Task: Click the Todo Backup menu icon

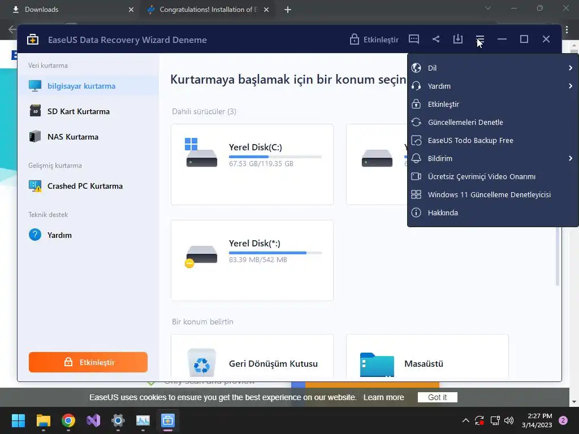Action: point(416,140)
